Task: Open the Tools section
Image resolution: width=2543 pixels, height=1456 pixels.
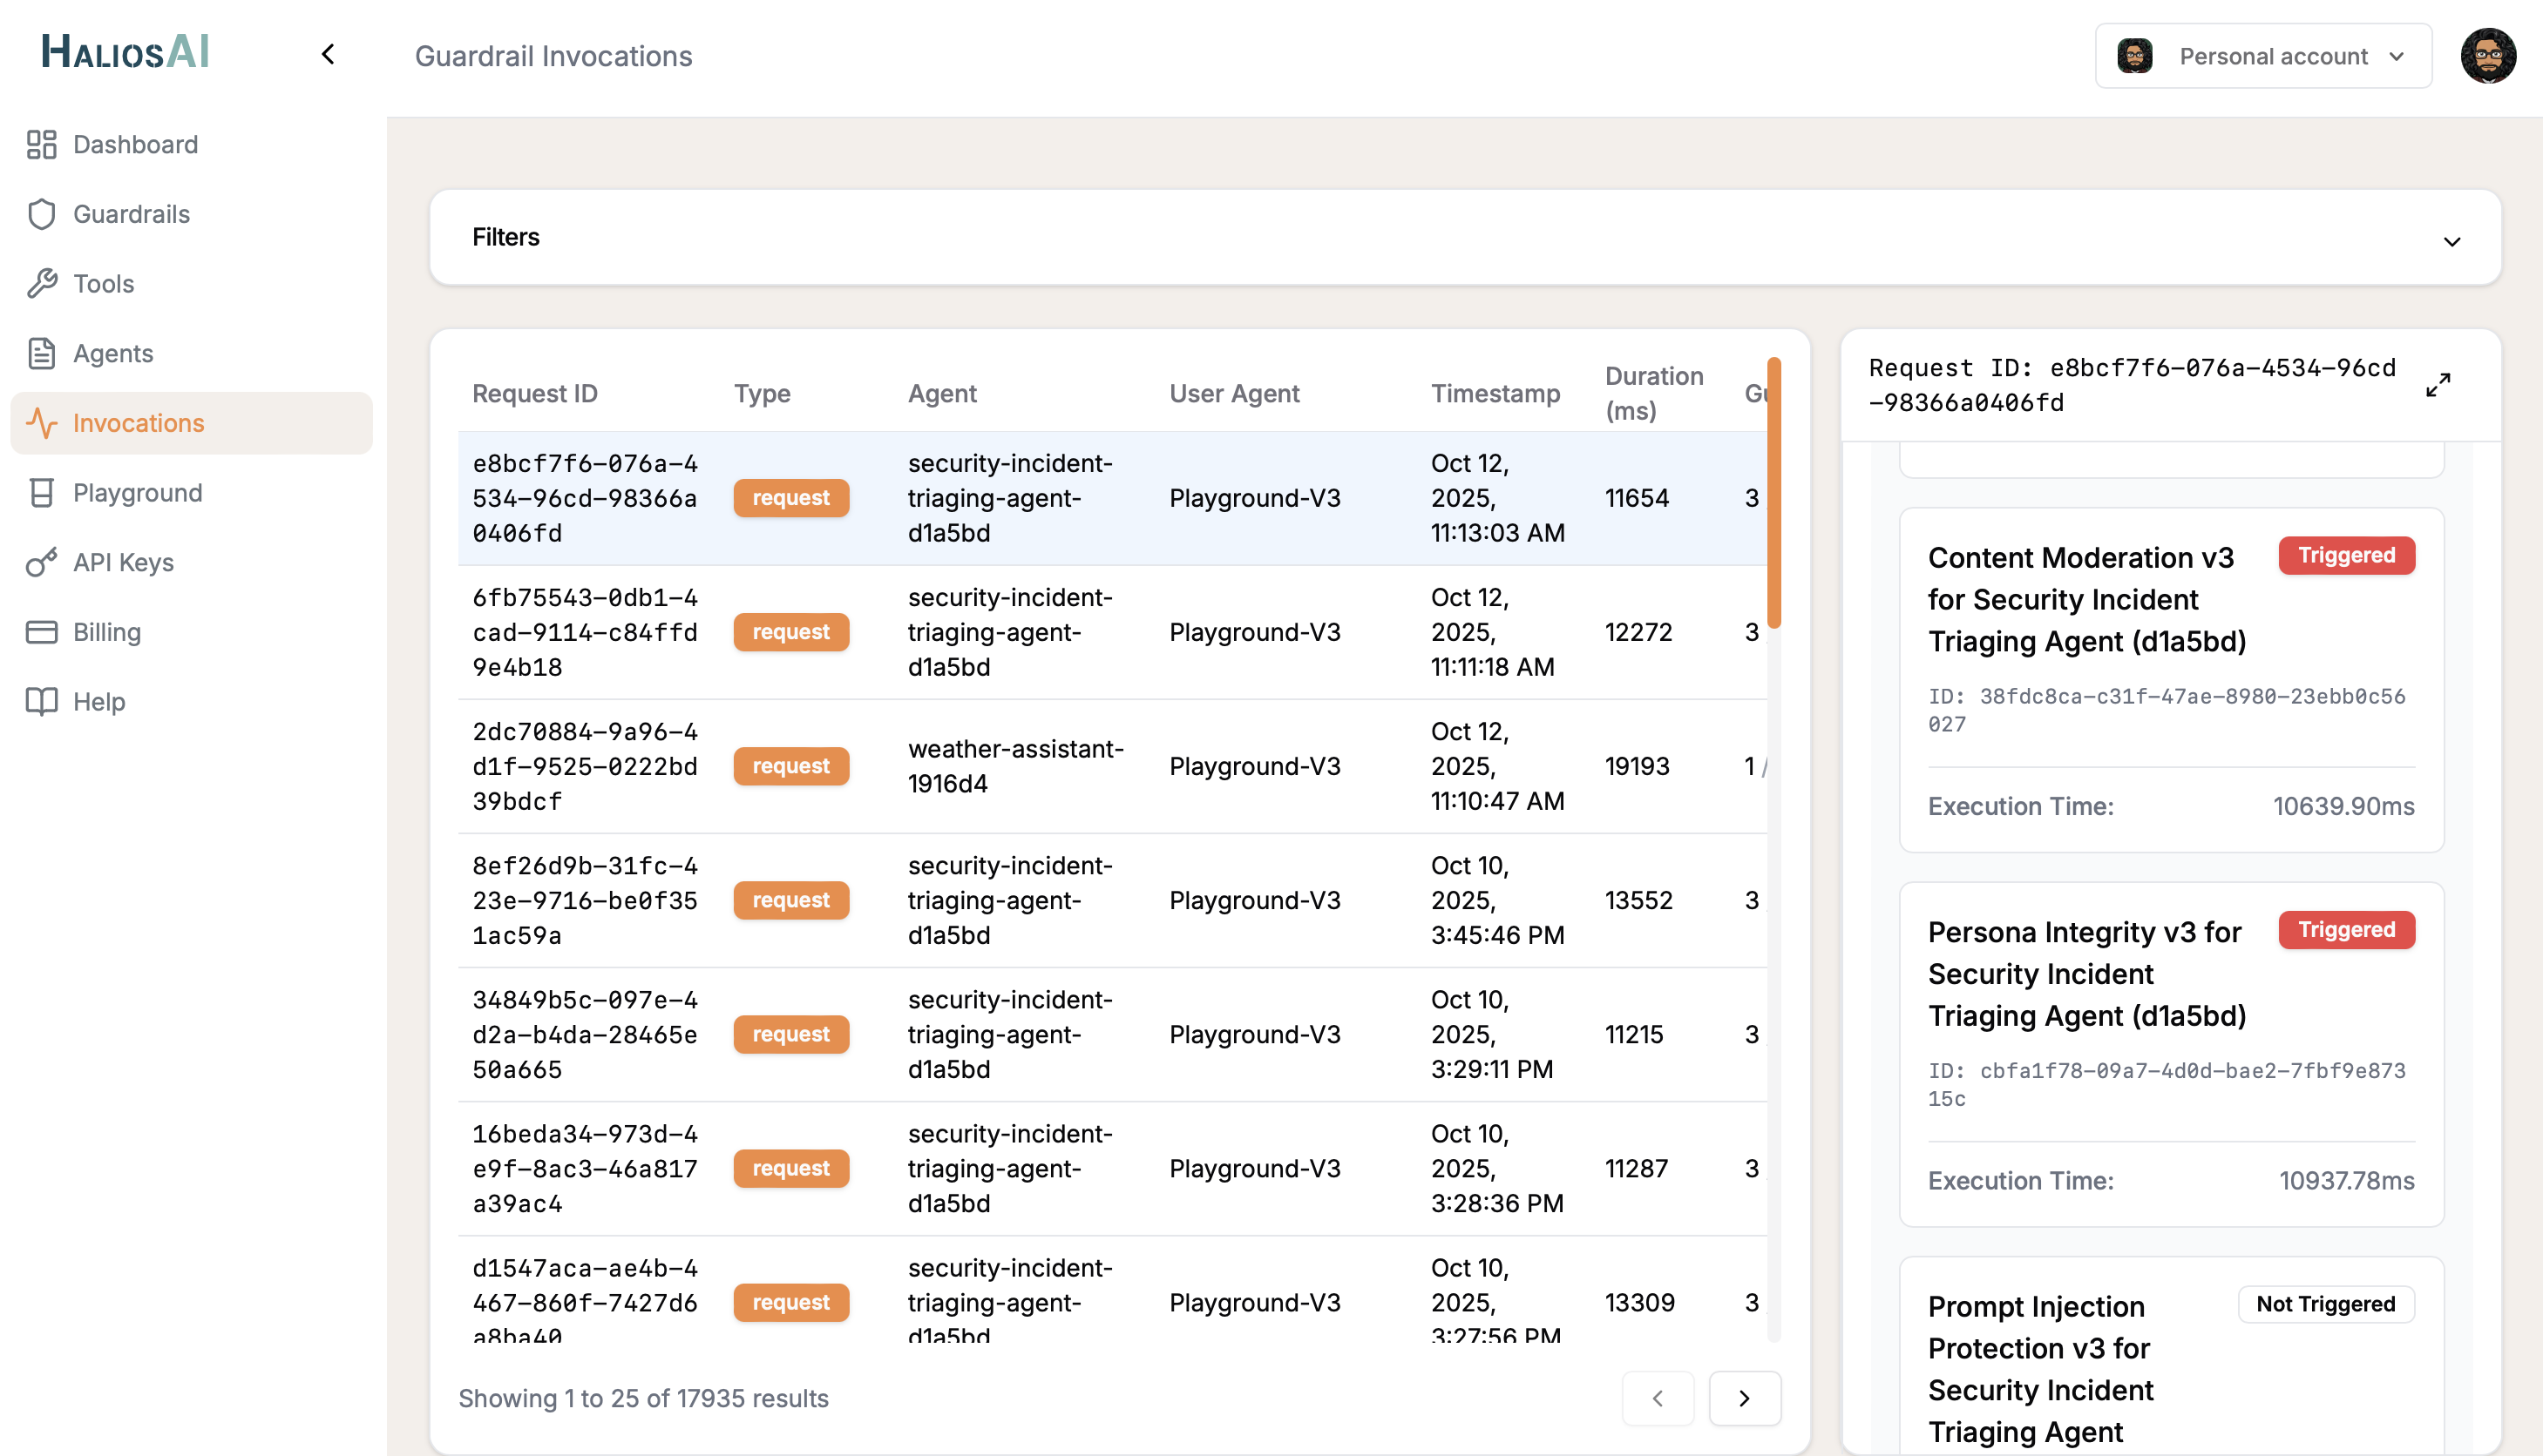Action: pyautogui.click(x=102, y=283)
